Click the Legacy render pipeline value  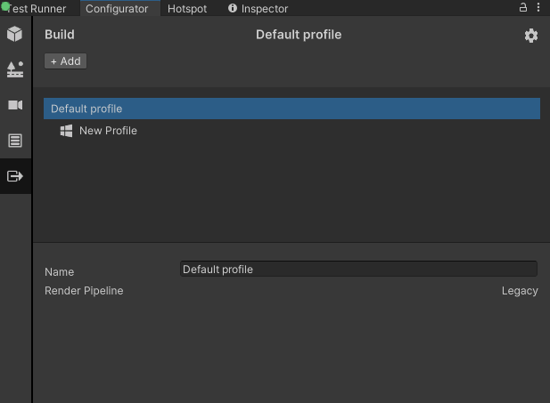(x=520, y=291)
